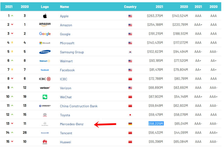Image resolution: width=224 pixels, height=149 pixels.
Task: Click the Huawei red logo
Action: click(x=45, y=142)
